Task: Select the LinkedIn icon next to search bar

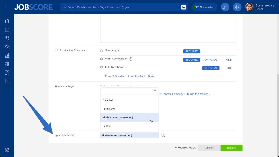Action: coord(183,7)
